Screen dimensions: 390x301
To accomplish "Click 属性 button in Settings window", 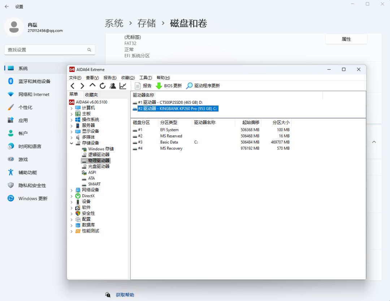I will [346, 39].
